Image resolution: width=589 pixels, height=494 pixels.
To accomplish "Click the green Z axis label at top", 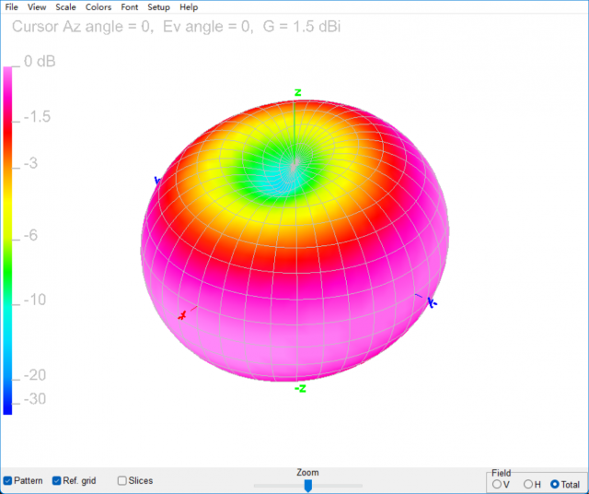I will [x=297, y=92].
